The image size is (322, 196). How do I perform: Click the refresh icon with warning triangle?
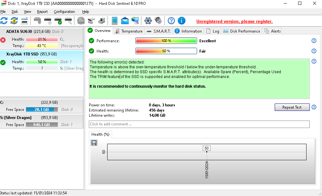14,21
